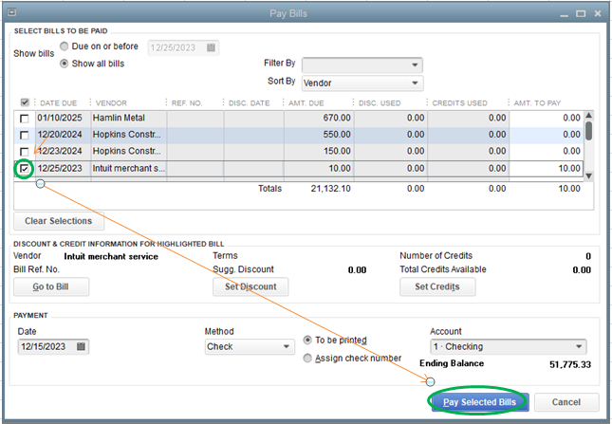Viewport: 612px width, 424px height.
Task: Close the Pay Bills window
Action: 598,13
